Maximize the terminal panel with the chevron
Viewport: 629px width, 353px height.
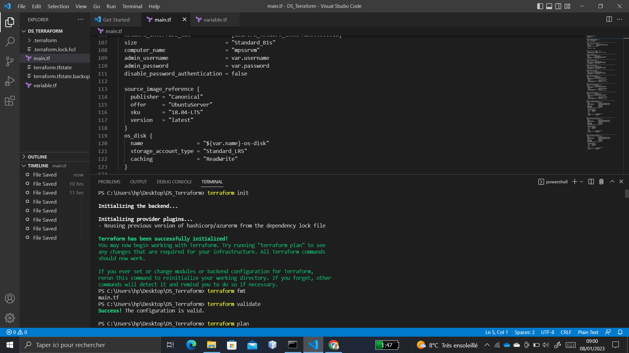612,181
